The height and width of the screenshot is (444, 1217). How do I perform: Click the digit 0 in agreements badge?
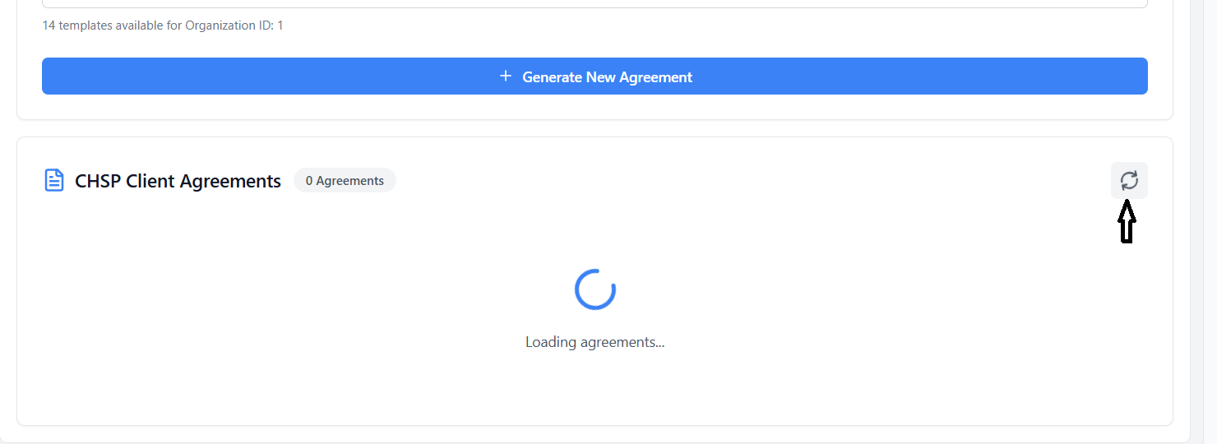[309, 181]
